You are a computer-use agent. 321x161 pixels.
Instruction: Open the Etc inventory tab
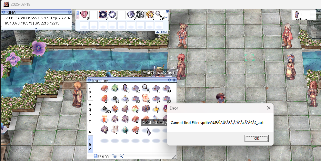(90, 127)
